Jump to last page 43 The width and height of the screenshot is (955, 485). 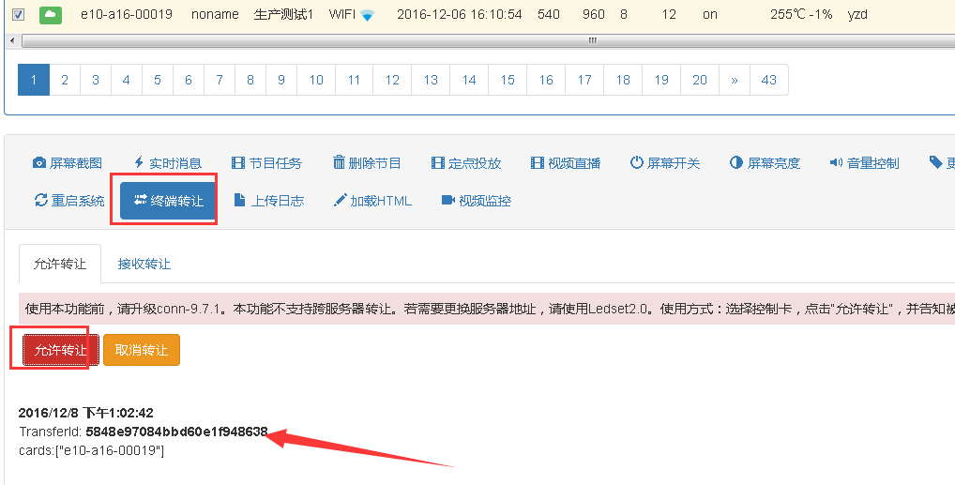[x=769, y=80]
